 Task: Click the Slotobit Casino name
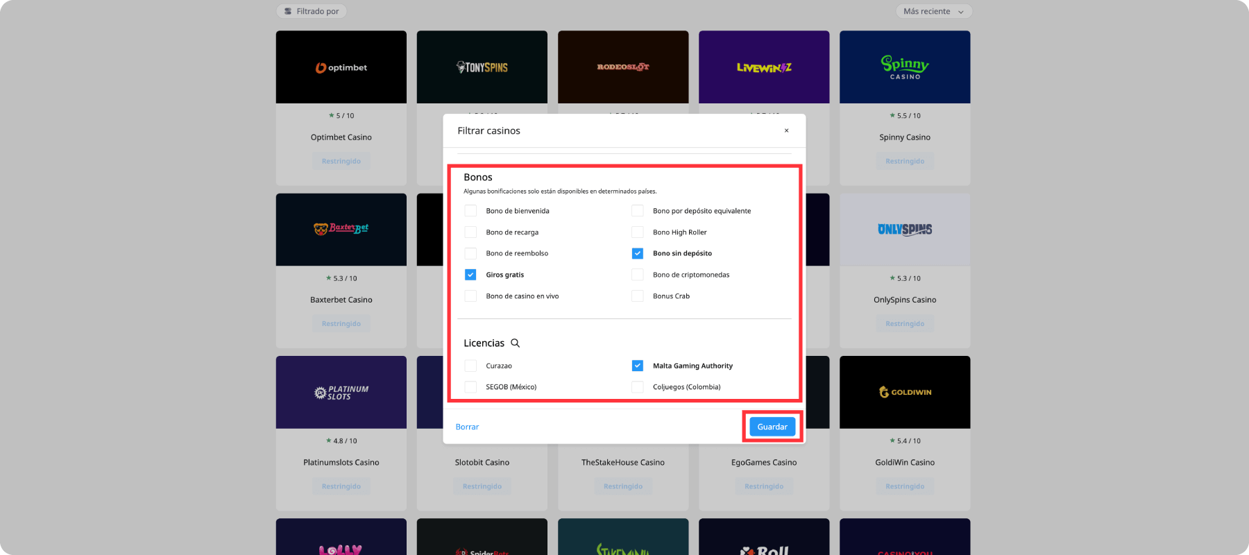pyautogui.click(x=482, y=463)
